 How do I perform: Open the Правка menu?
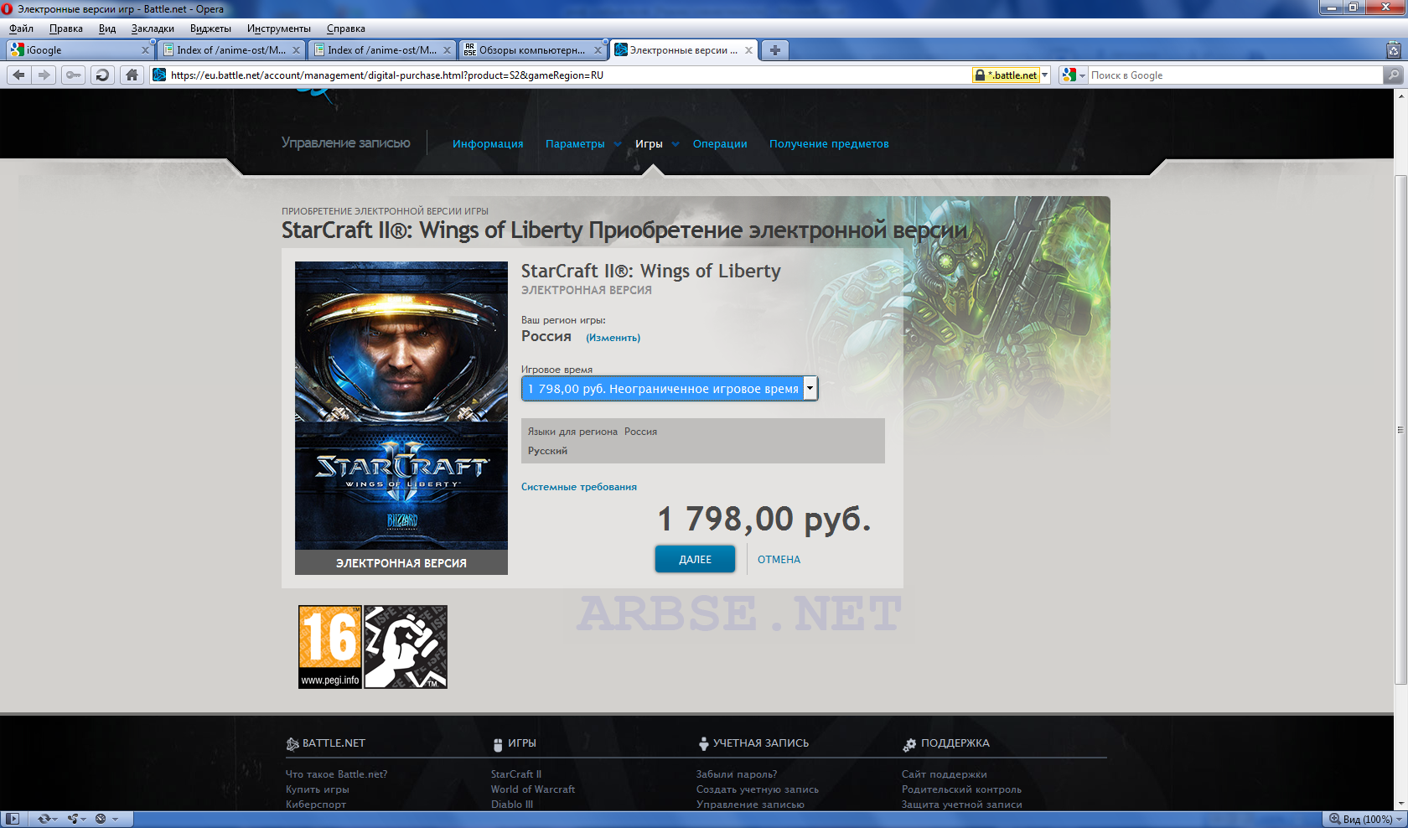tap(65, 28)
